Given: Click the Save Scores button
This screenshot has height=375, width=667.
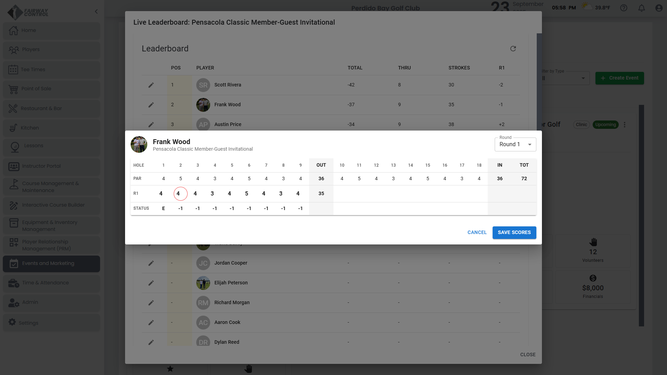Looking at the screenshot, I should pyautogui.click(x=514, y=233).
